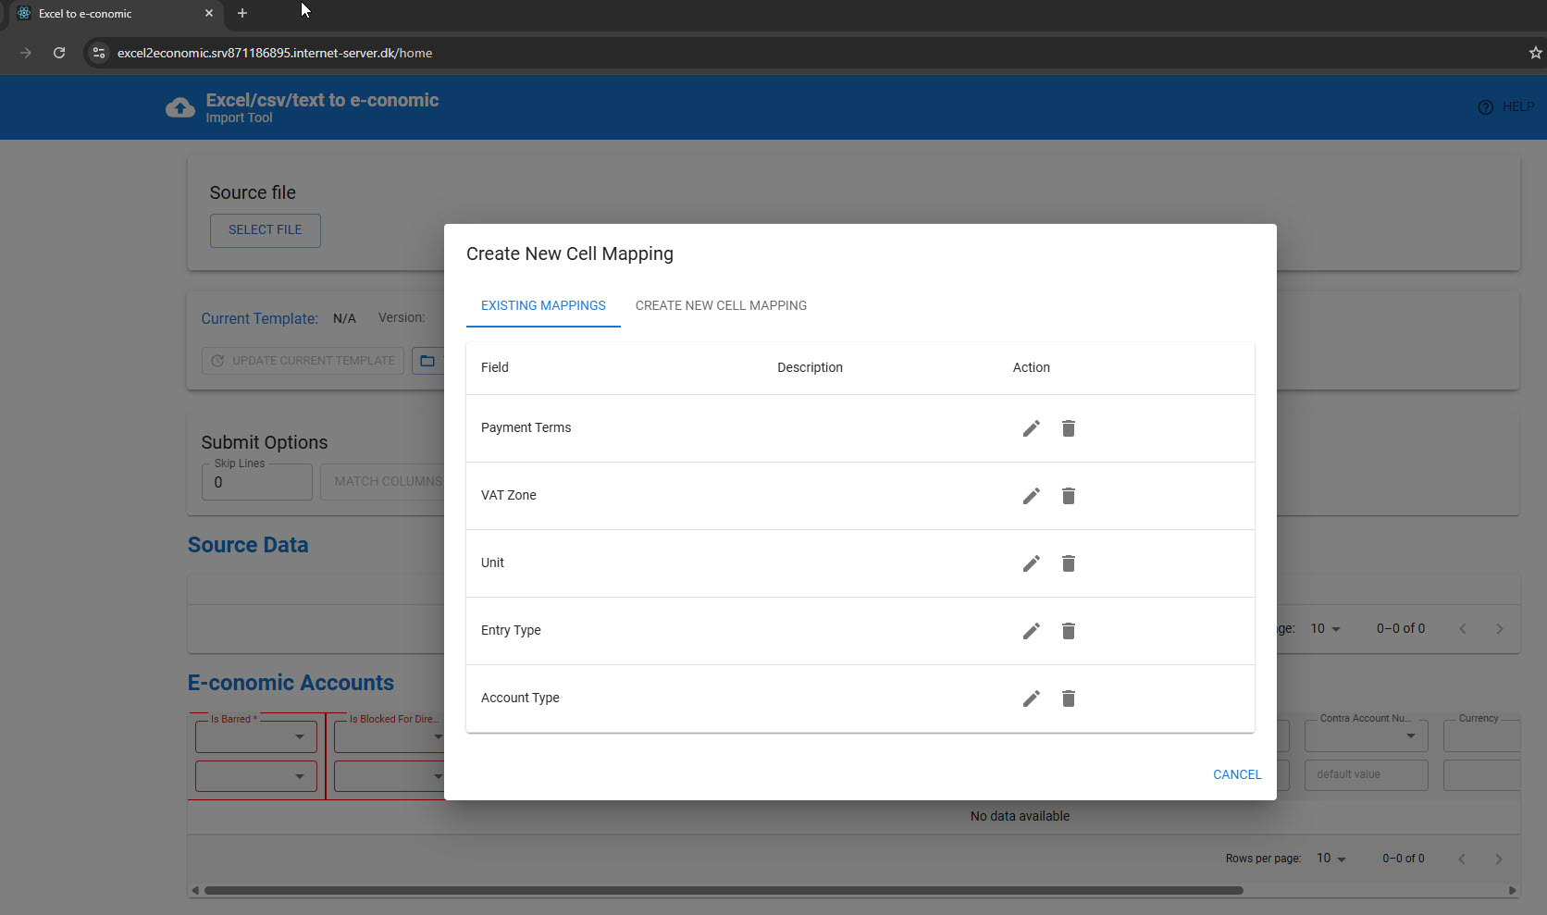Go to next page in E-conomic Accounts pagination
The height and width of the screenshot is (915, 1547).
[x=1499, y=859]
